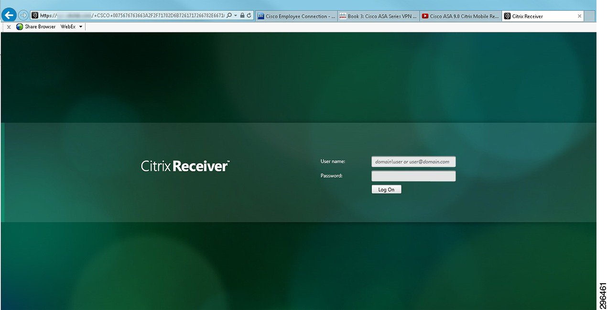Viewport: 607px width, 310px height.
Task: Switch to the Cisco Employee Connection tab
Action: click(x=296, y=16)
